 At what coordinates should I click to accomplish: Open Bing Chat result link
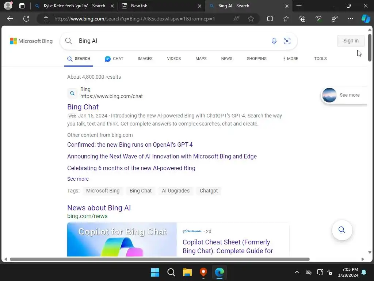pyautogui.click(x=83, y=107)
